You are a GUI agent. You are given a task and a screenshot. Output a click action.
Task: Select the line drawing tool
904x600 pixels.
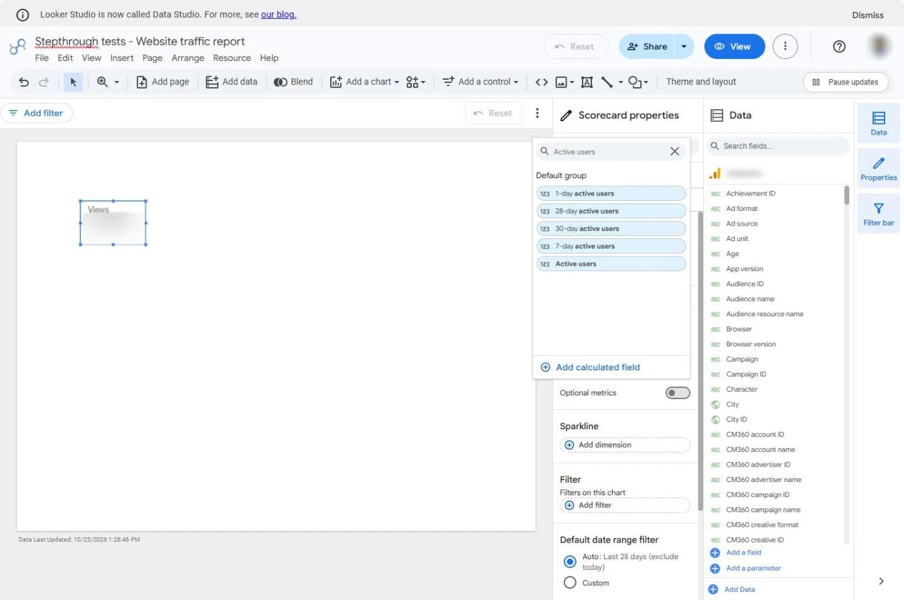(607, 82)
